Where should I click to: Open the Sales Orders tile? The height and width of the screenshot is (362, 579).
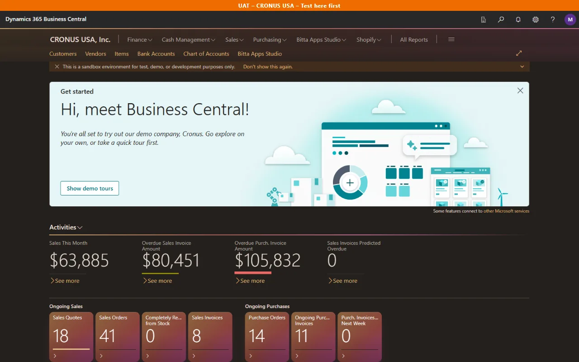[118, 337]
